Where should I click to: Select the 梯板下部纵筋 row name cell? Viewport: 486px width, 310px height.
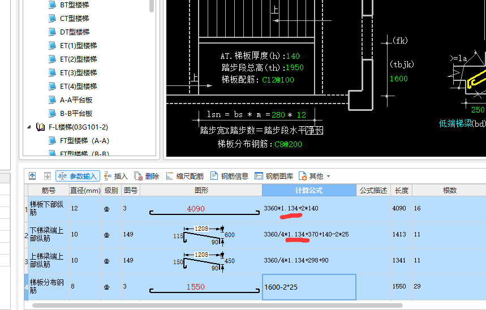[49, 209]
